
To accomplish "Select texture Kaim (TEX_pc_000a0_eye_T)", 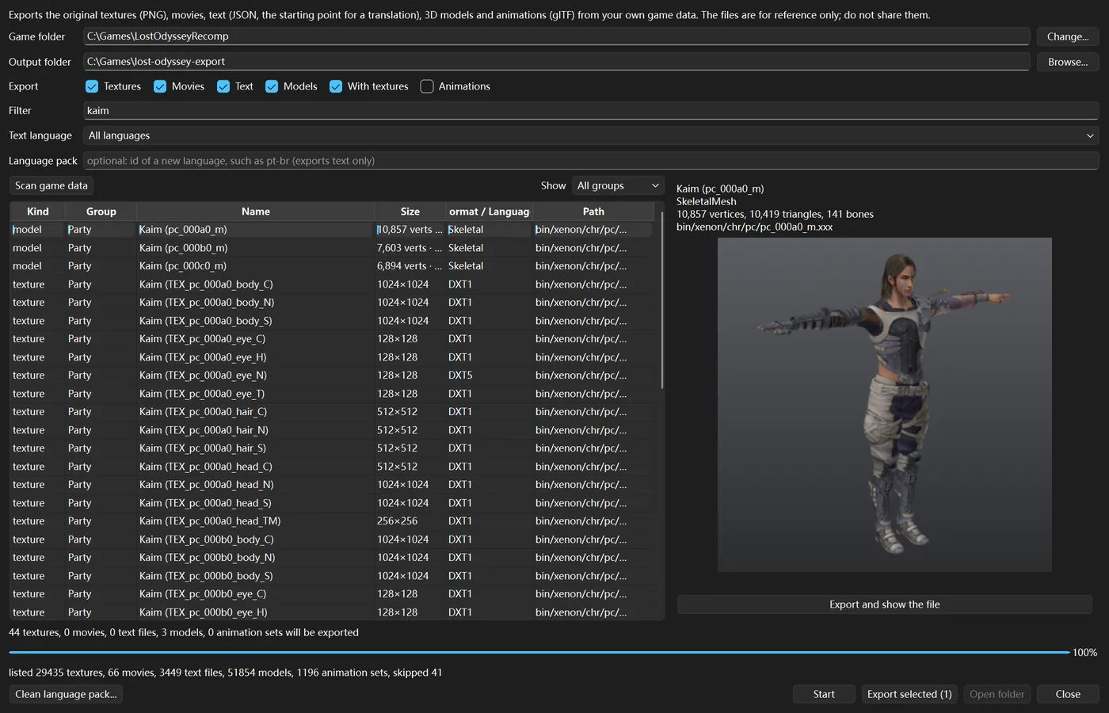I will click(332, 394).
